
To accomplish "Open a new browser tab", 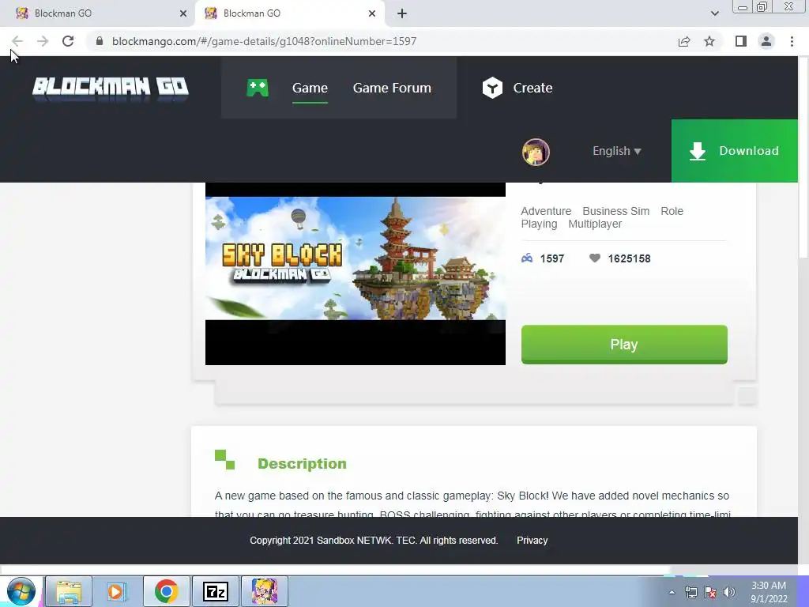I will pos(402,13).
